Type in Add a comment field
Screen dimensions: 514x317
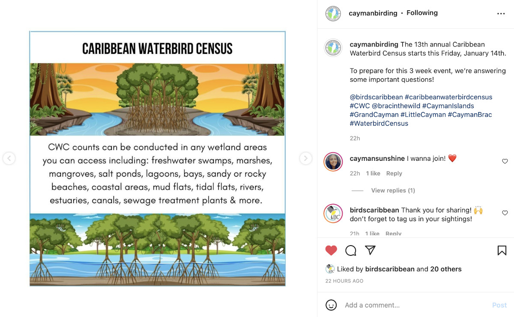click(411, 305)
